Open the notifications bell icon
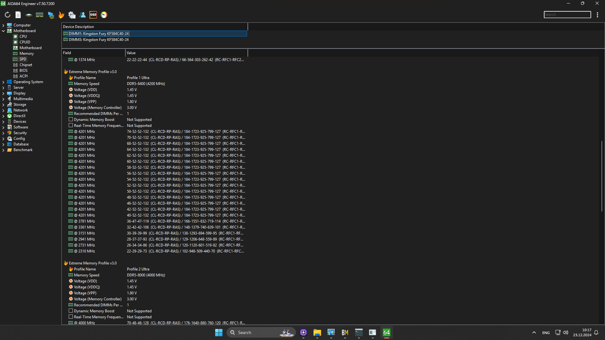The width and height of the screenshot is (605, 340). pos(596,332)
